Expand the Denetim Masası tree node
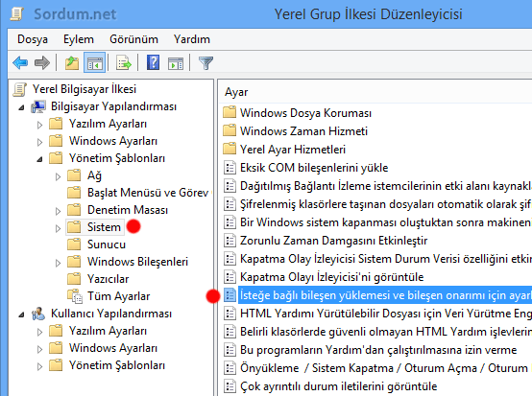Image resolution: width=532 pixels, height=396 pixels. coord(58,211)
